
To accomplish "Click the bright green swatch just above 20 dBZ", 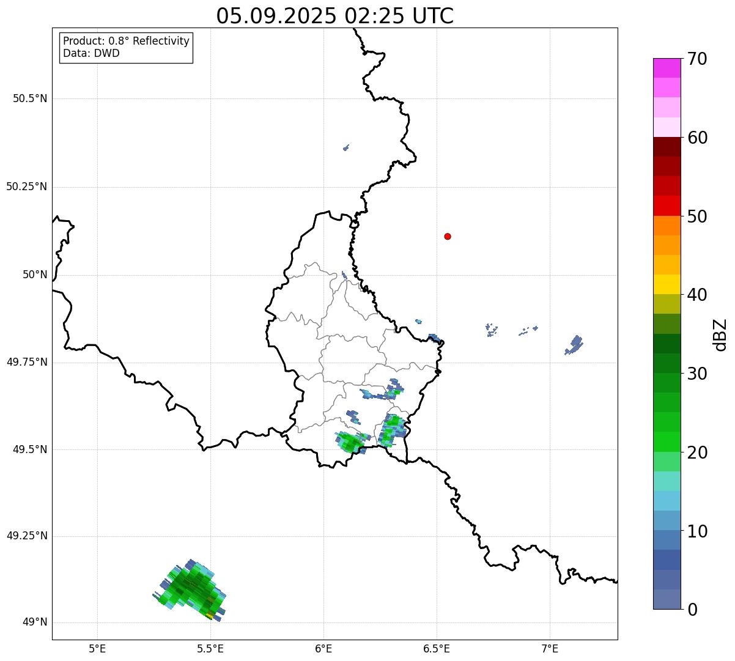I will [667, 441].
